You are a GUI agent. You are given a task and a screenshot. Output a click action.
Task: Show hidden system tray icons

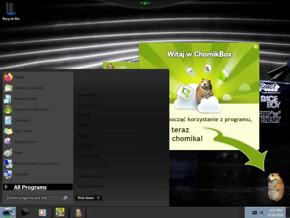coord(248,213)
